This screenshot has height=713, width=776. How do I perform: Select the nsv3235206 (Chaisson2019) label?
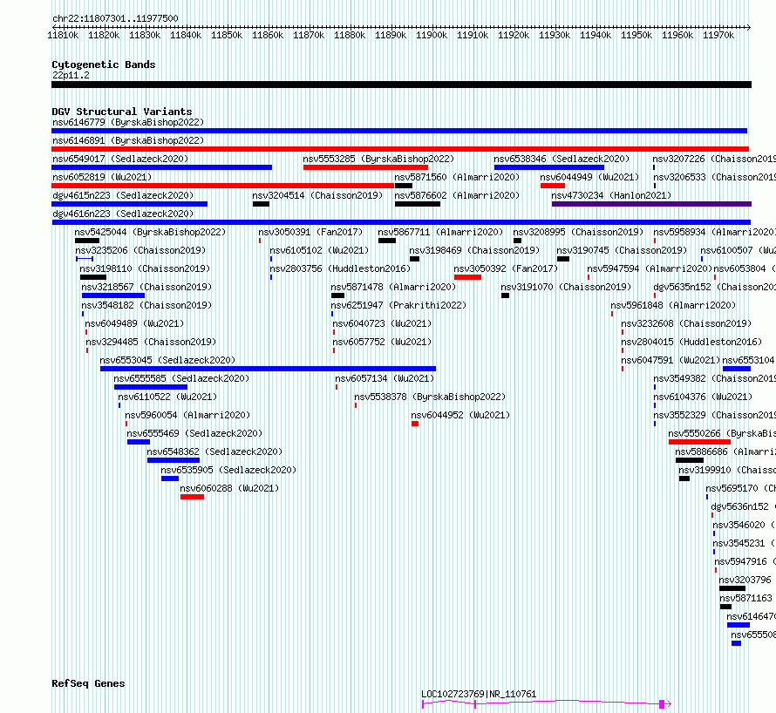tap(140, 250)
